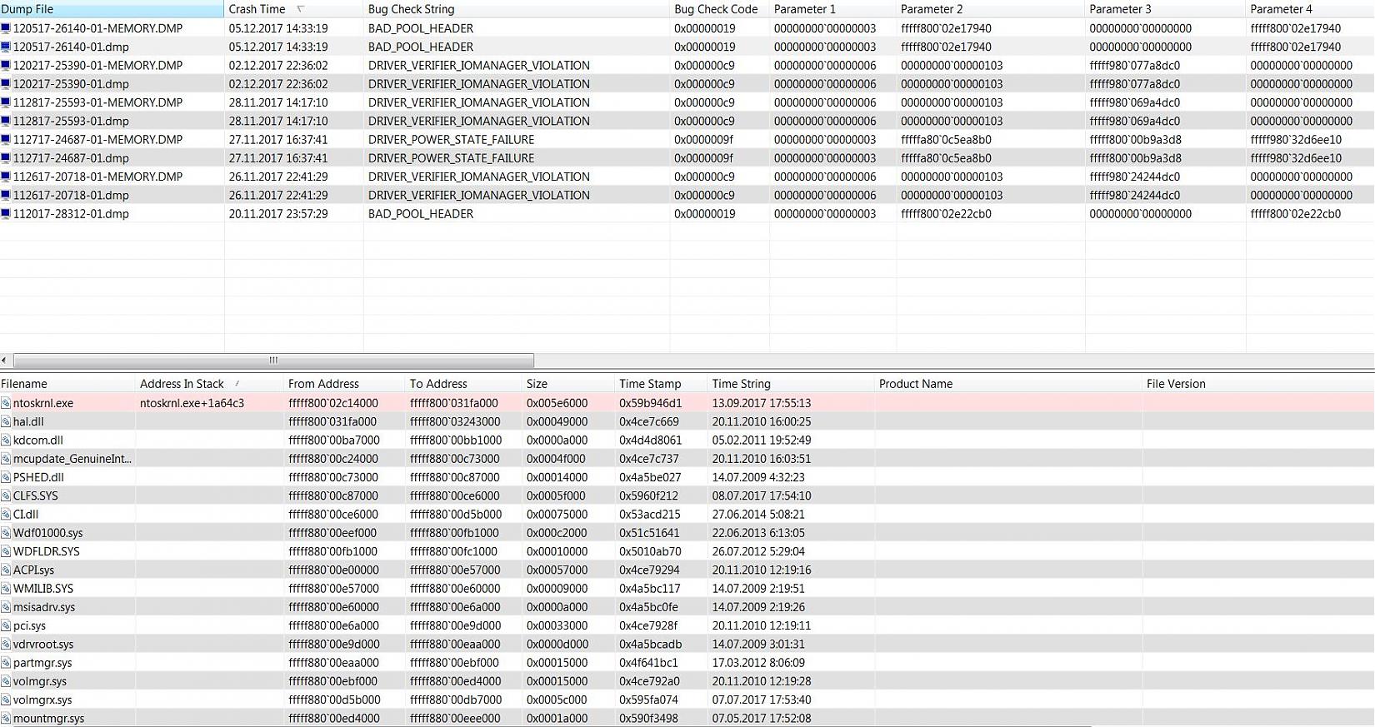Click the driver icon beside hal.dll
1375x727 pixels.
pyautogui.click(x=6, y=422)
